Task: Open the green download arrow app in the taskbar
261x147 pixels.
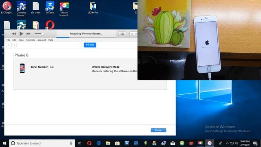Action: pyautogui.click(x=182, y=143)
